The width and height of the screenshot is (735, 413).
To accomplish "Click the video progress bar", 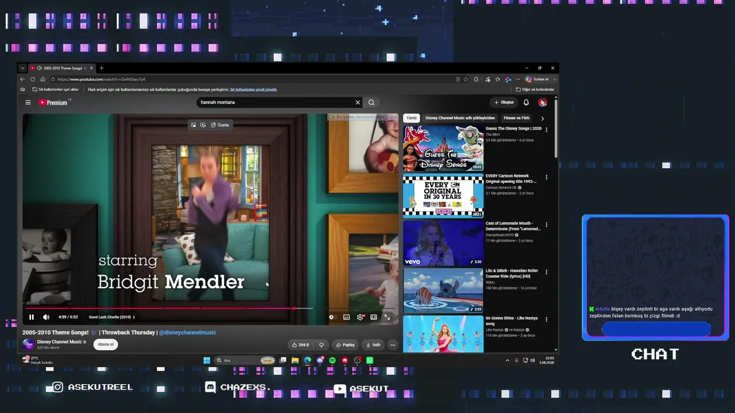I will 210,309.
